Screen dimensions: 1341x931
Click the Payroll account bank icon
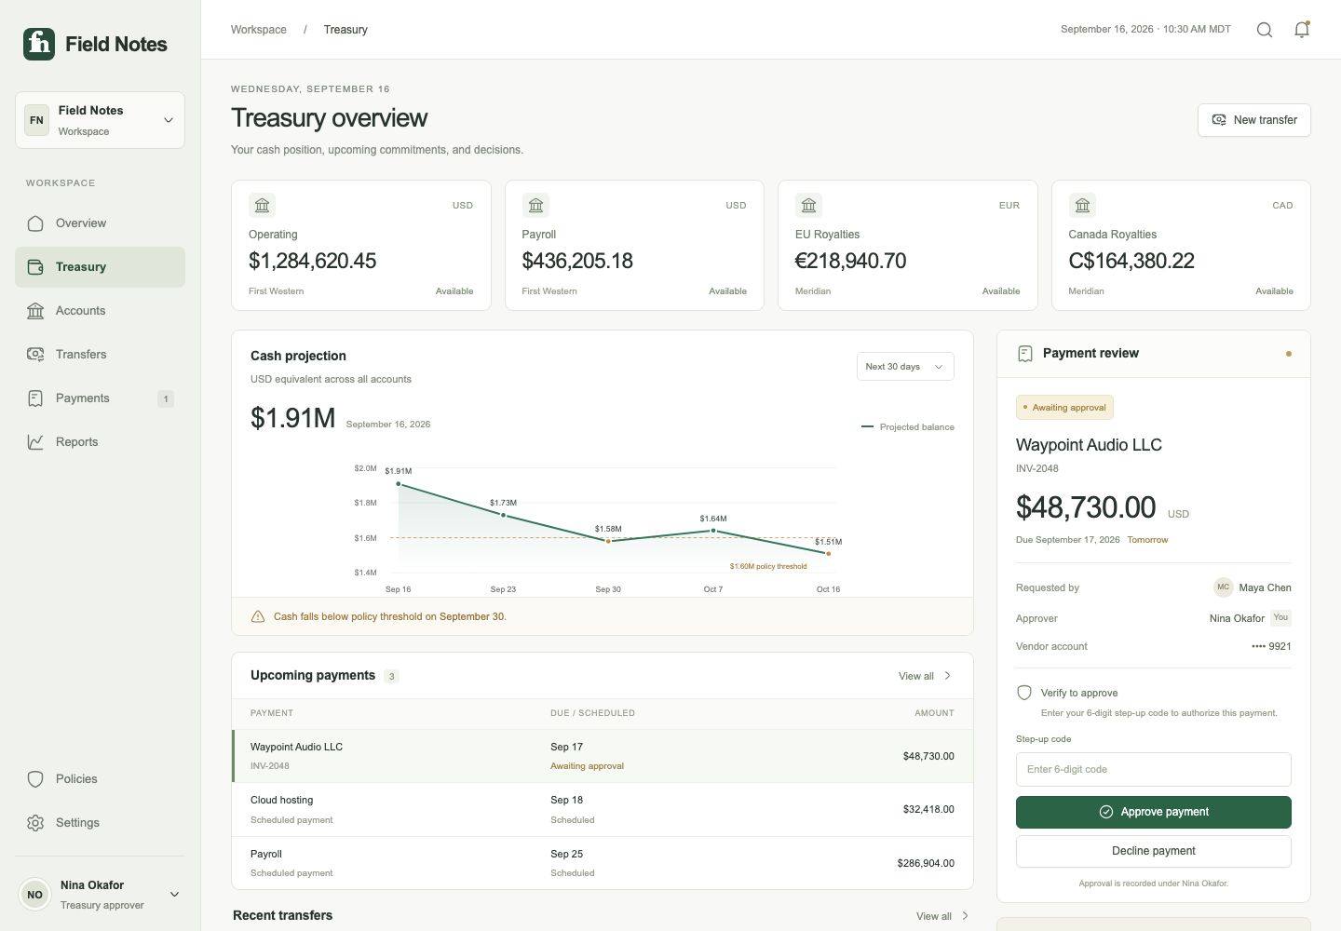coord(535,205)
